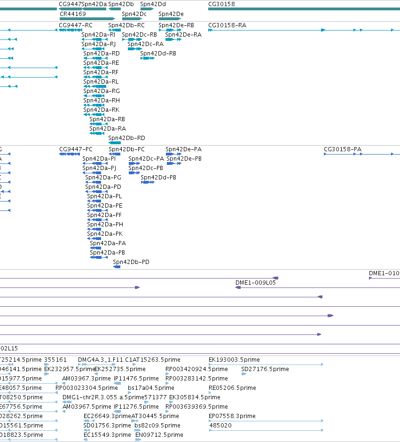The height and width of the screenshot is (442, 400).
Task: Click protein CG9447-PC
Action: click(x=76, y=149)
